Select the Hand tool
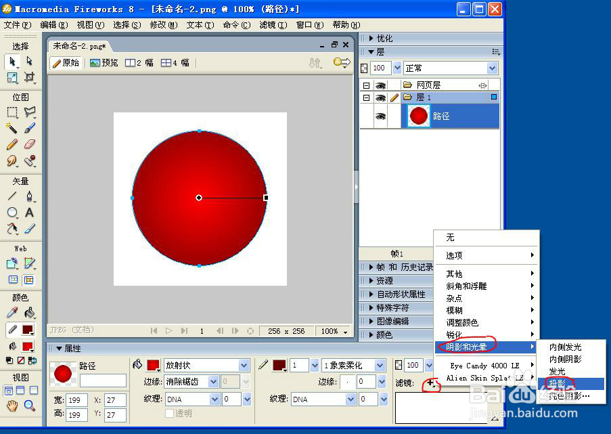The width and height of the screenshot is (611, 434). [x=12, y=406]
